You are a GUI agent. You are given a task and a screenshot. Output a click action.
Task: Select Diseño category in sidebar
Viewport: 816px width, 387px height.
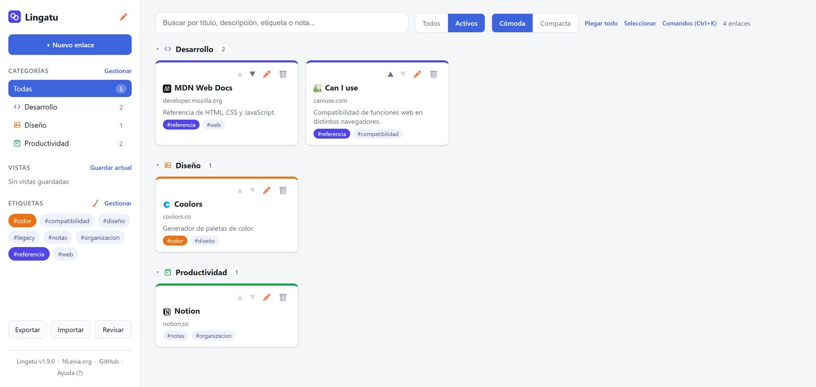point(70,125)
